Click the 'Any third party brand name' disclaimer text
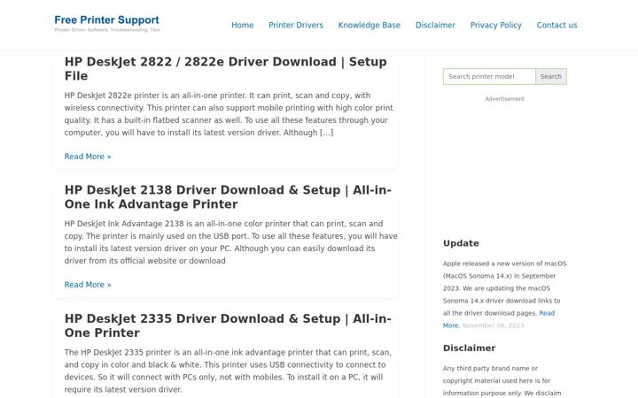 (x=502, y=380)
